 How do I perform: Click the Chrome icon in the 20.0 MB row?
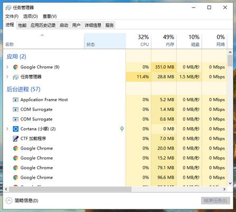click(15, 148)
